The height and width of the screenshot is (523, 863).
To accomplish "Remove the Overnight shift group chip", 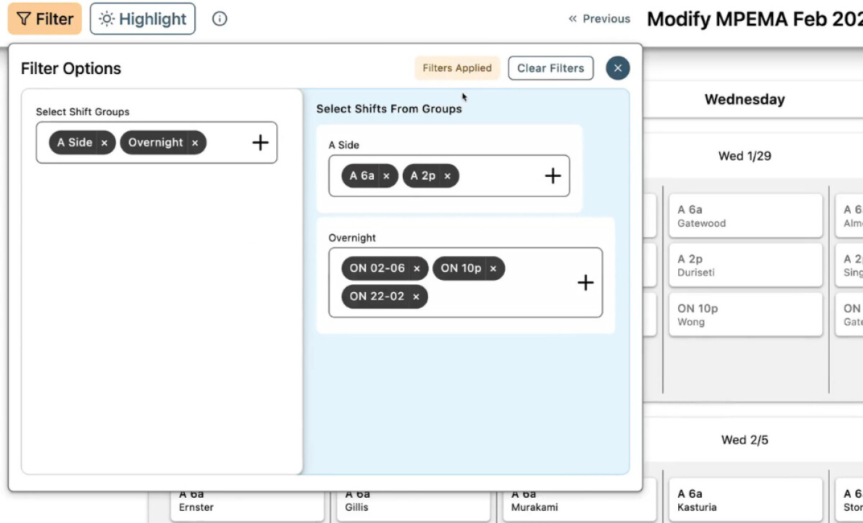I will click(x=195, y=142).
